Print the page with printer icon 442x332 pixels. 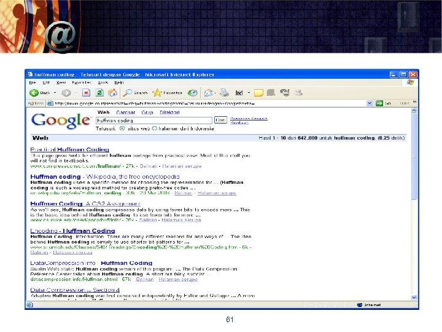(225, 93)
